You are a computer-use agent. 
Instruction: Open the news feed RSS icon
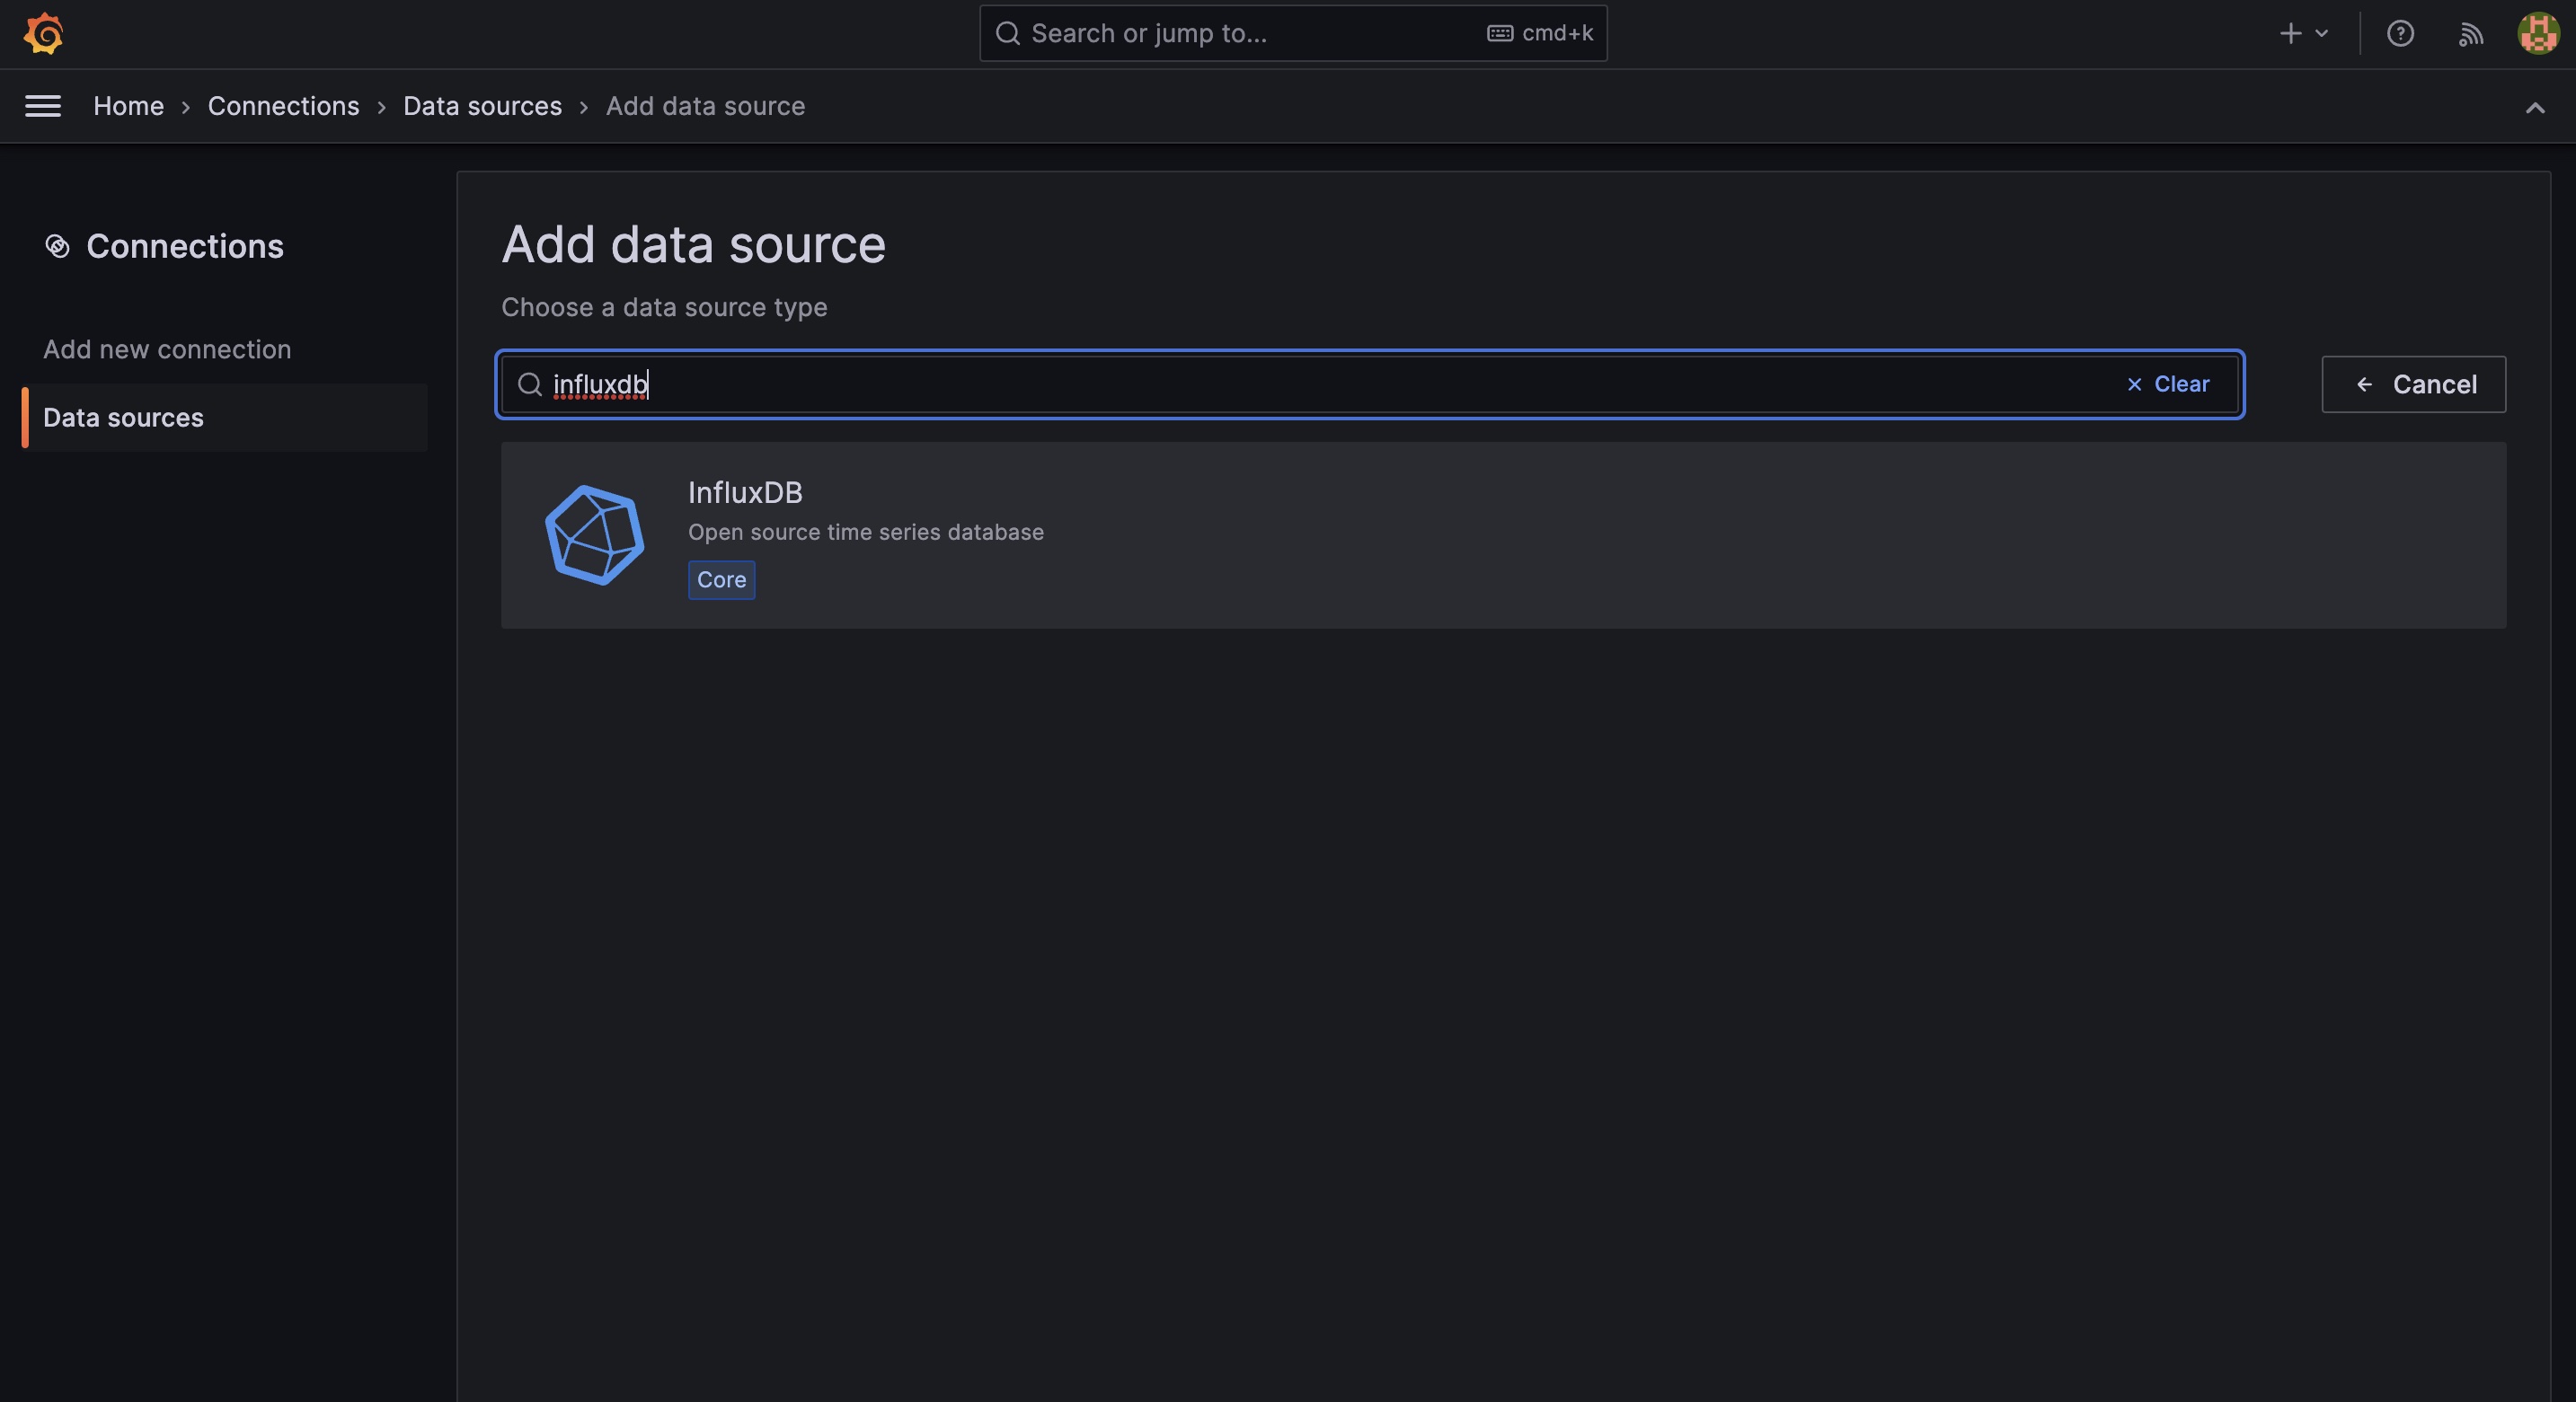(x=2470, y=34)
